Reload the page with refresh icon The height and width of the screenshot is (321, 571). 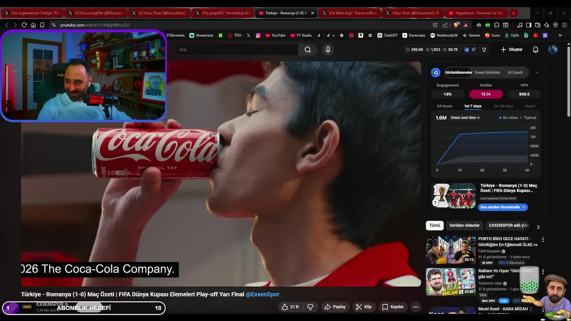24,25
